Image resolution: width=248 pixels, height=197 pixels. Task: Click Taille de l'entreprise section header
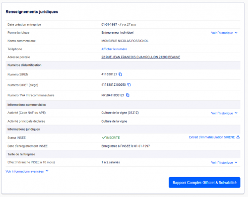point(21,154)
